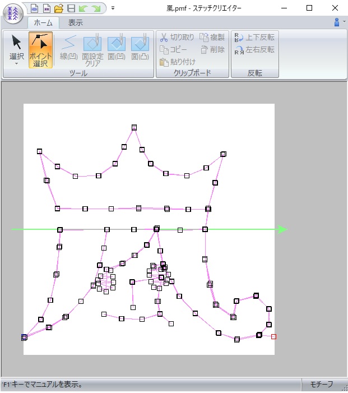Viewport: 348px width, 393px height.
Task: Create a new stitch file from toolbar
Action: [34, 8]
